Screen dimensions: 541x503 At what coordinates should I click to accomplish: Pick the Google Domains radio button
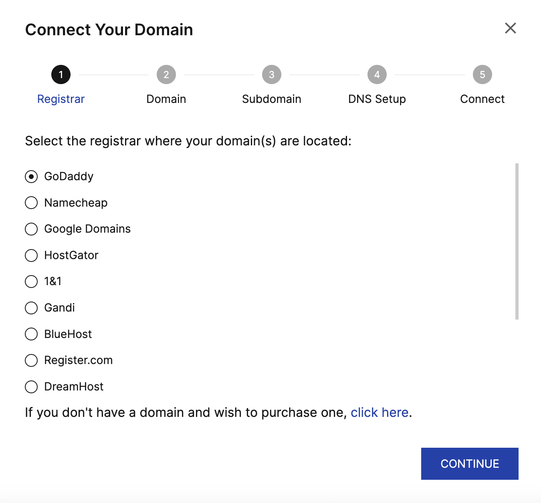pyautogui.click(x=31, y=229)
